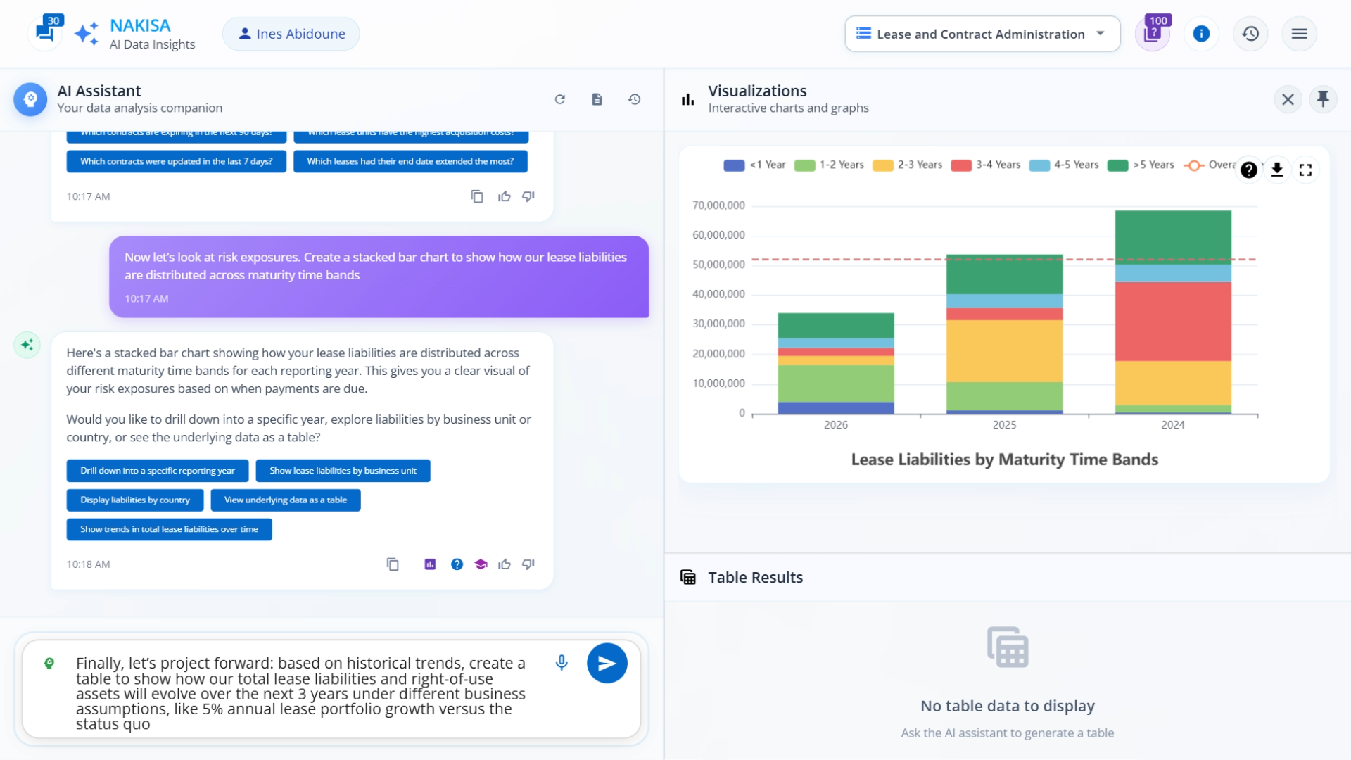Open the Ines Abidoune user selector
1351x760 pixels.
(291, 33)
